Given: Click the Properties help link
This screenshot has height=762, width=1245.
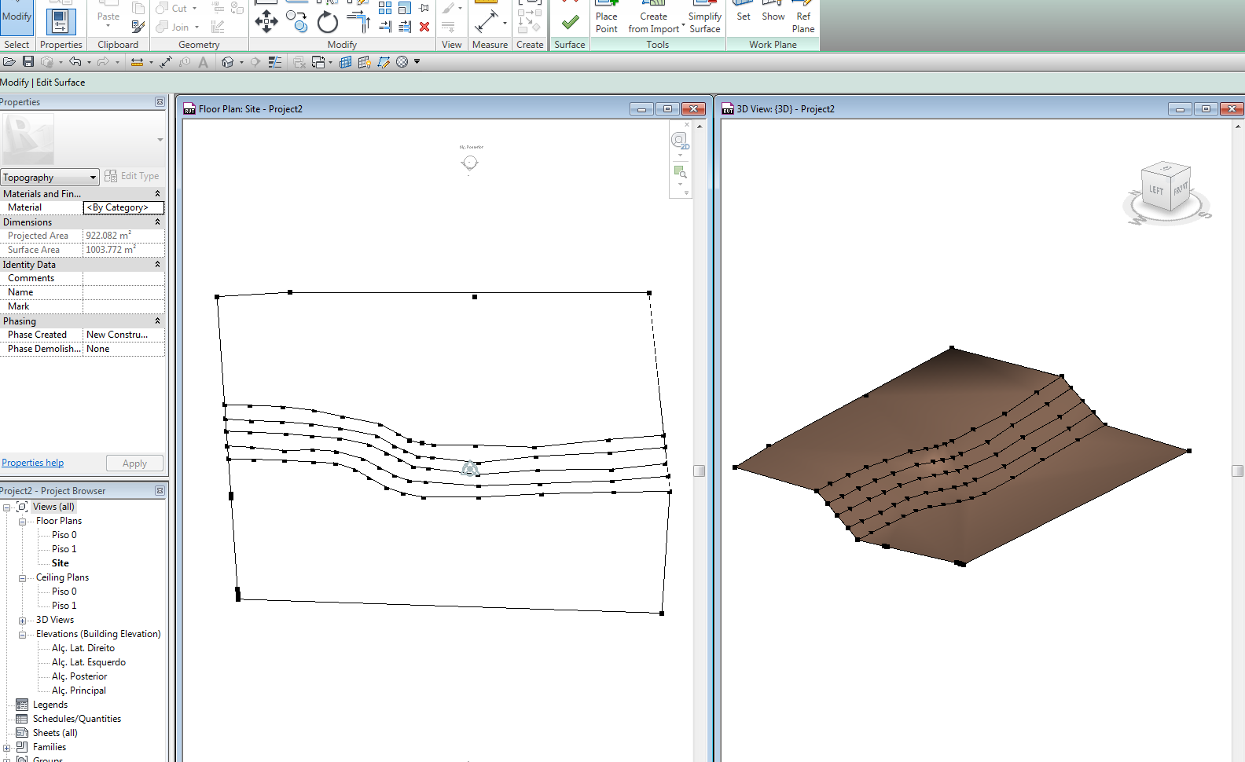Looking at the screenshot, I should (33, 463).
